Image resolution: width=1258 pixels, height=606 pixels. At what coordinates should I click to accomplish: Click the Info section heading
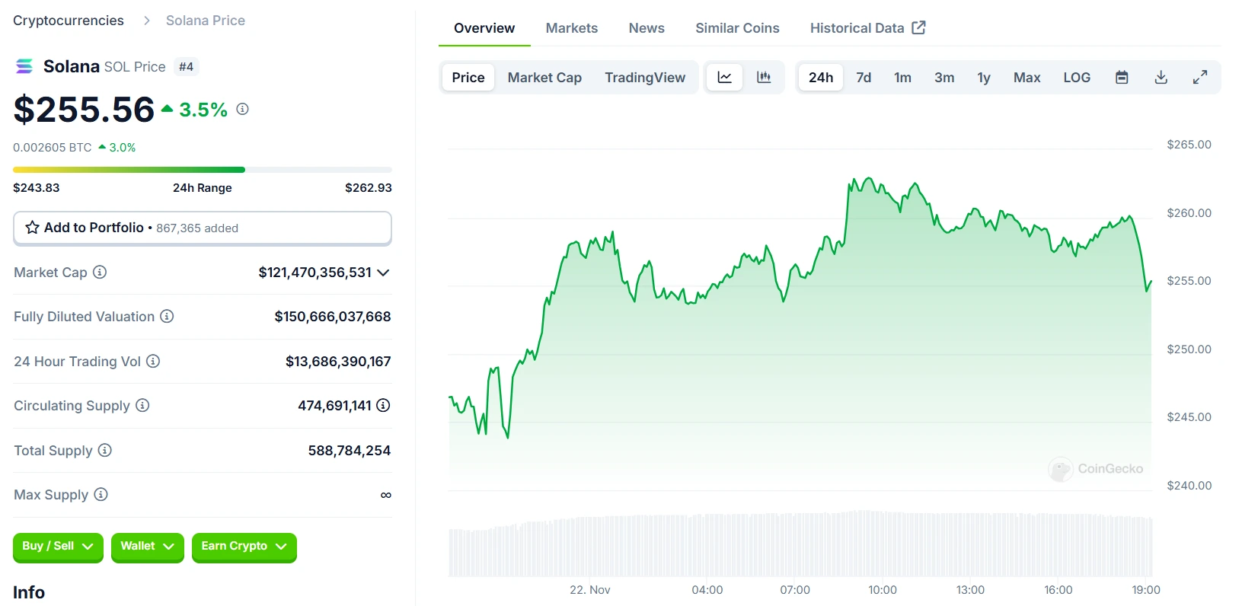pyautogui.click(x=29, y=592)
